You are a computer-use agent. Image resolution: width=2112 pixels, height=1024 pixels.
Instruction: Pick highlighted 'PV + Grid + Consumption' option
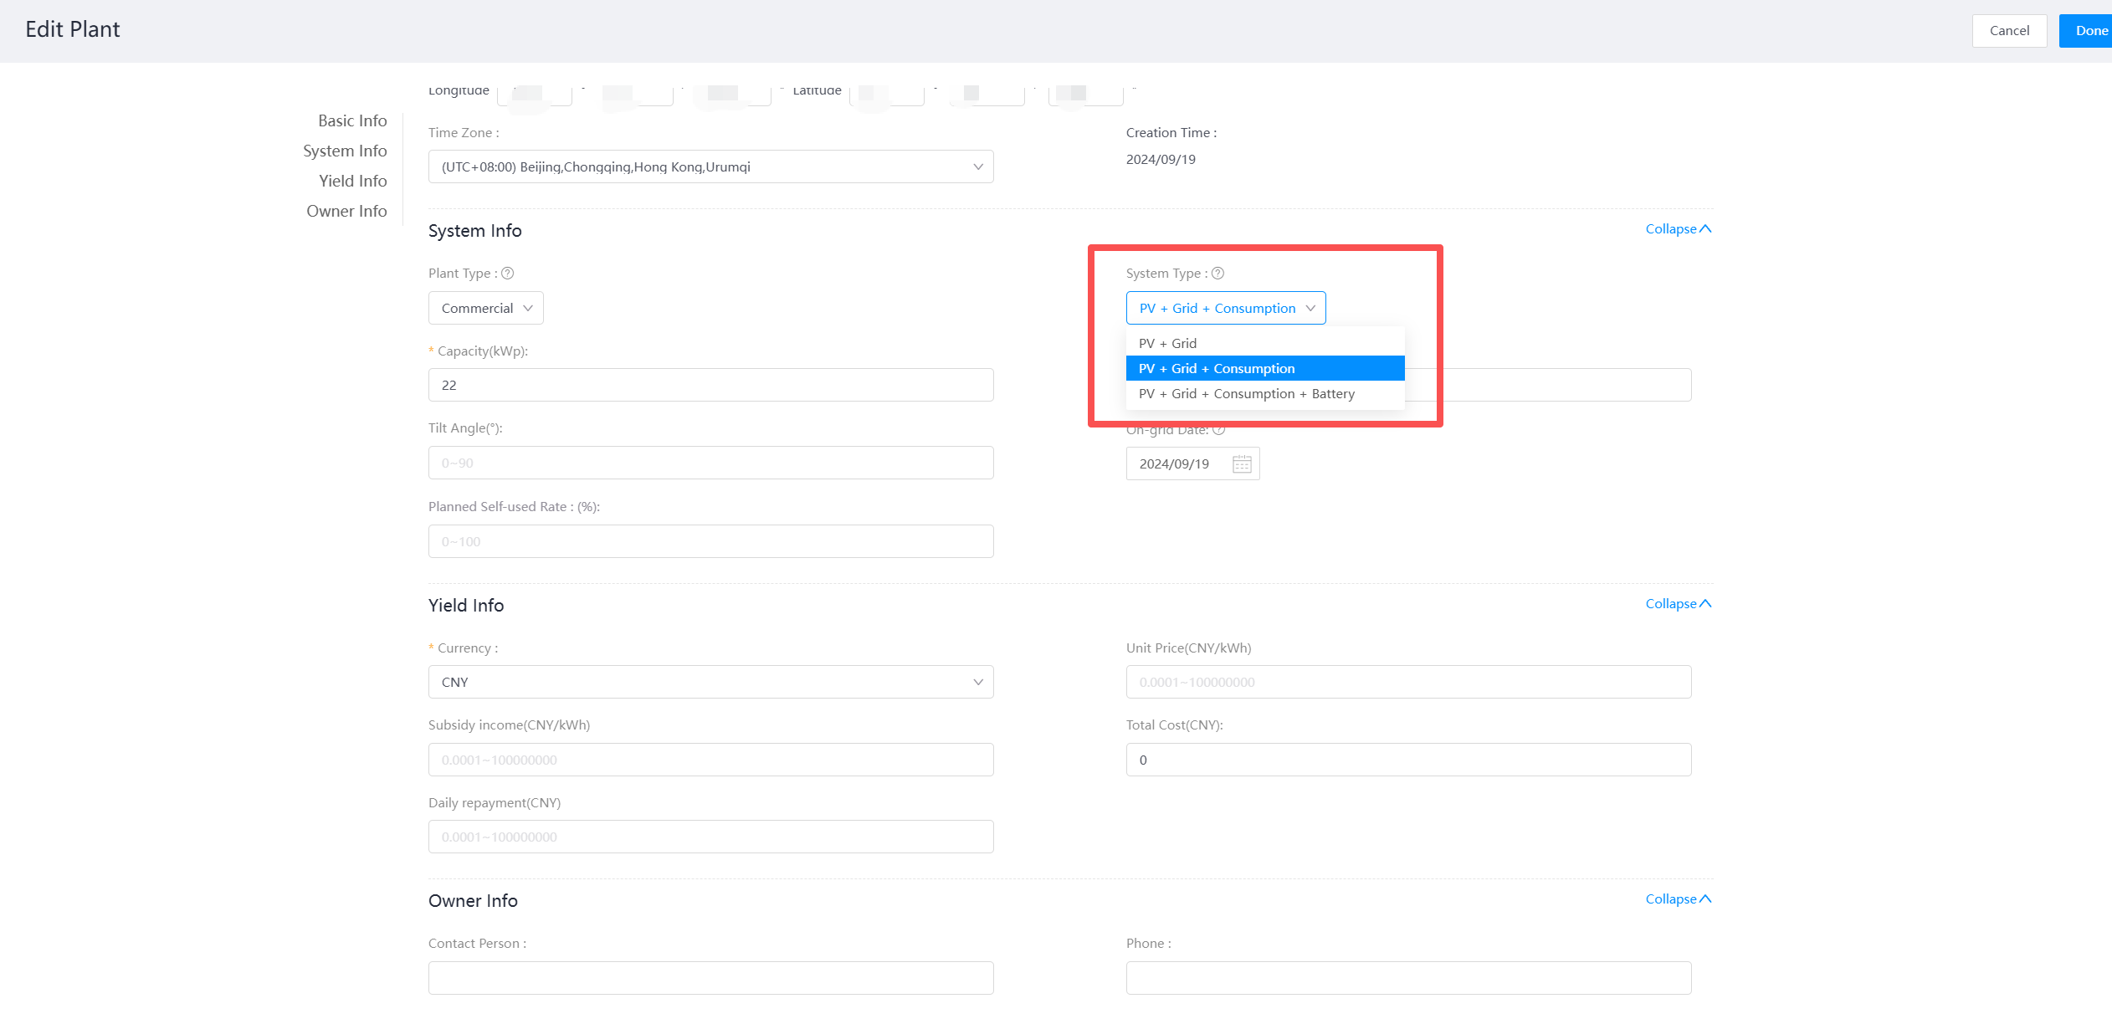click(1217, 369)
